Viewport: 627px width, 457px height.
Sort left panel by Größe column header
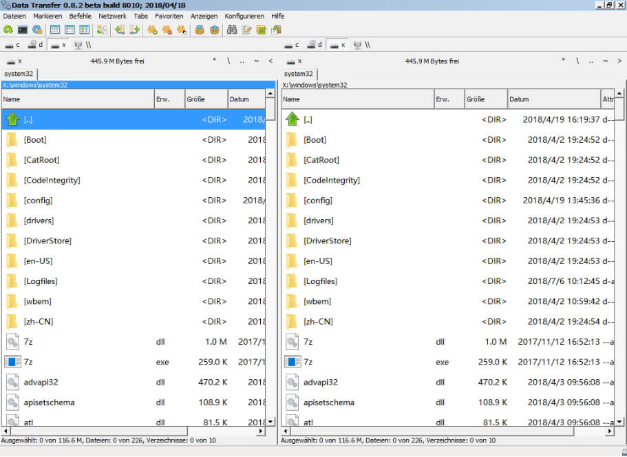(206, 99)
